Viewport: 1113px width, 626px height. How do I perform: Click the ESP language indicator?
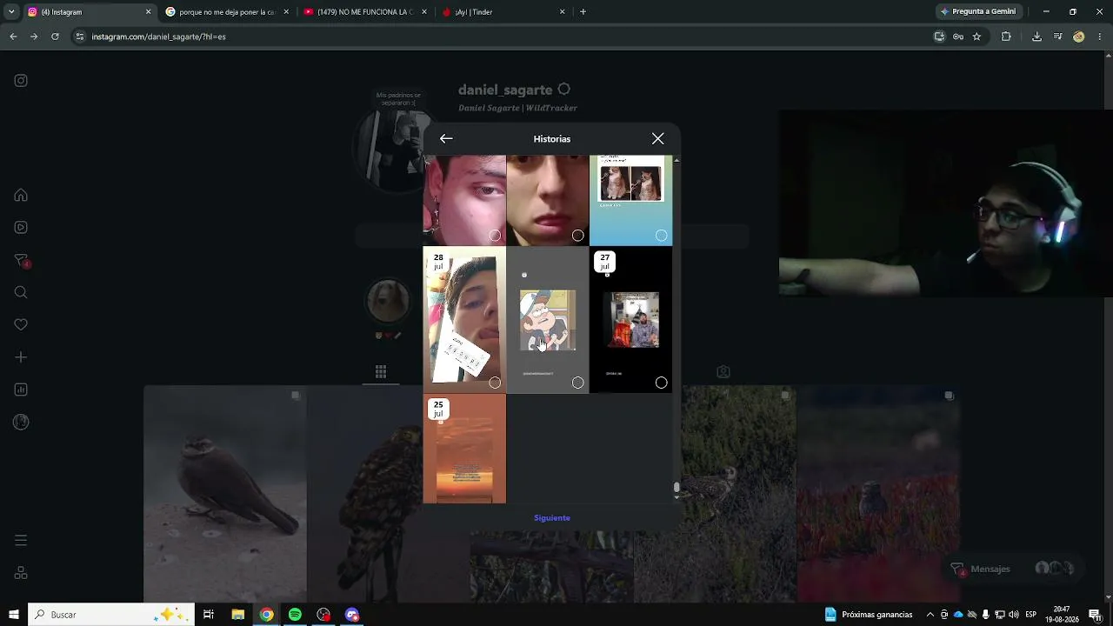(x=1030, y=615)
